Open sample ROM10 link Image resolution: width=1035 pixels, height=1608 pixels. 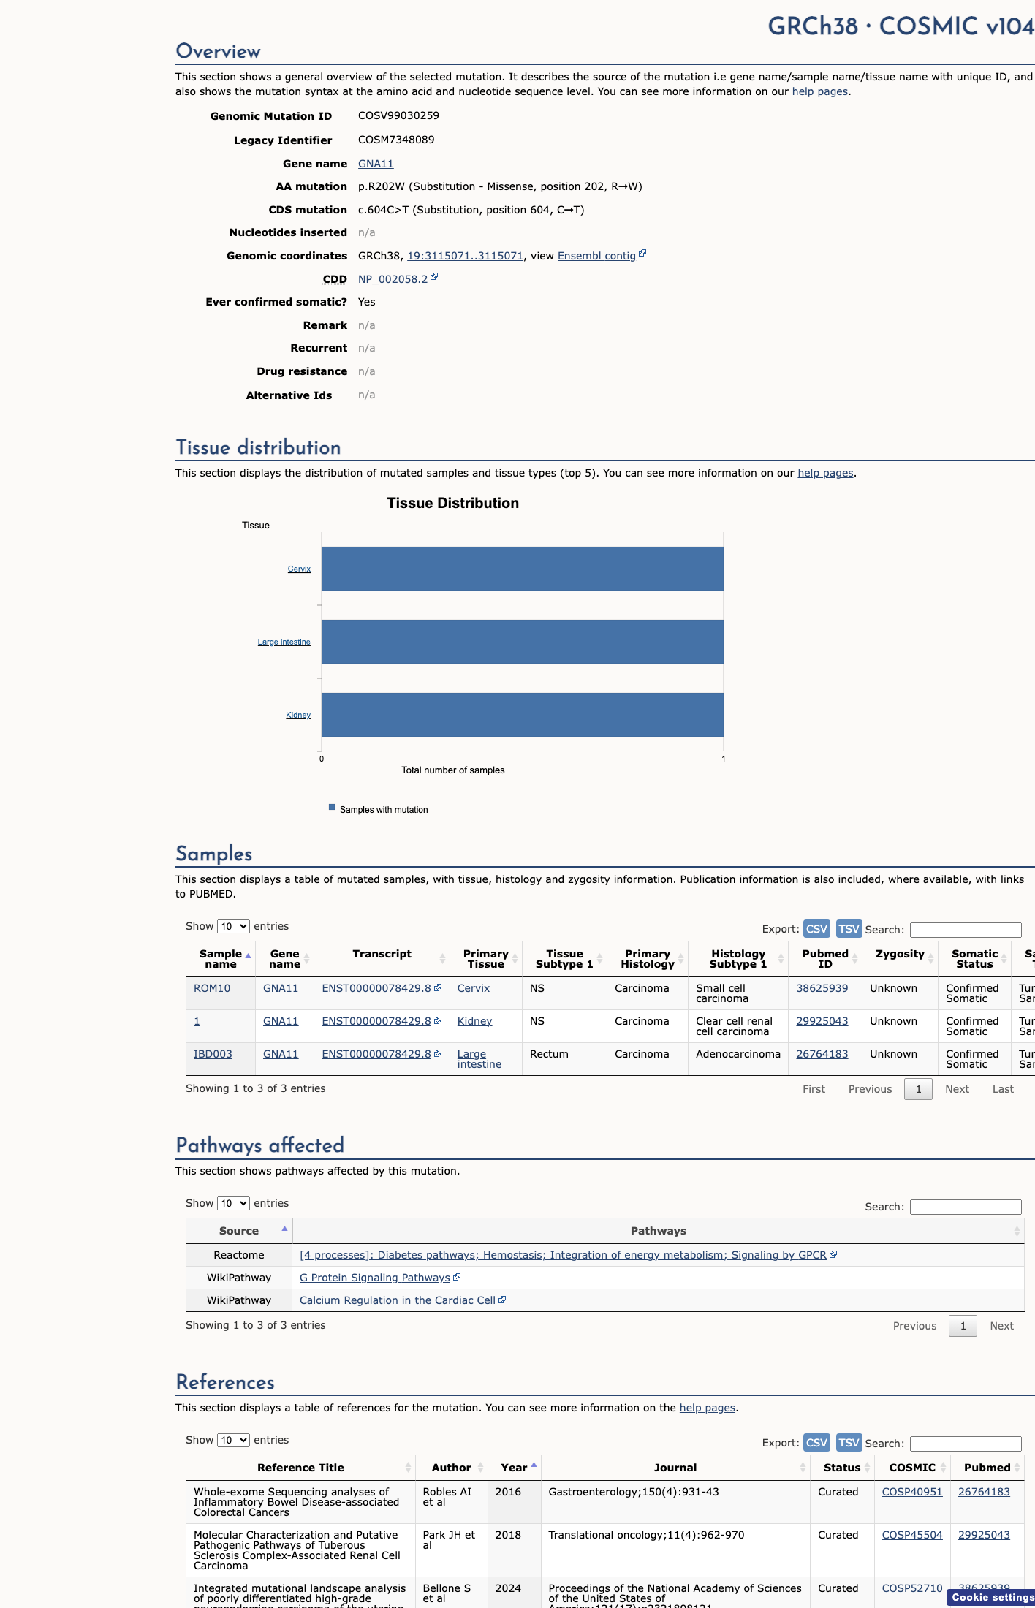[x=212, y=988]
